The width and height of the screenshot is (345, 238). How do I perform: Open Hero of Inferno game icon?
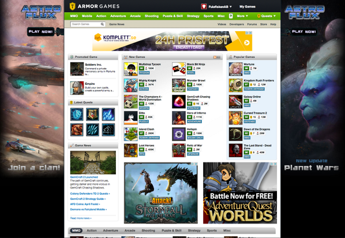click(179, 118)
